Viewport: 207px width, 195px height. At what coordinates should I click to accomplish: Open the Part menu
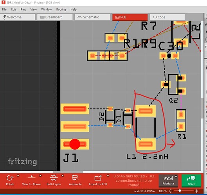23,9
